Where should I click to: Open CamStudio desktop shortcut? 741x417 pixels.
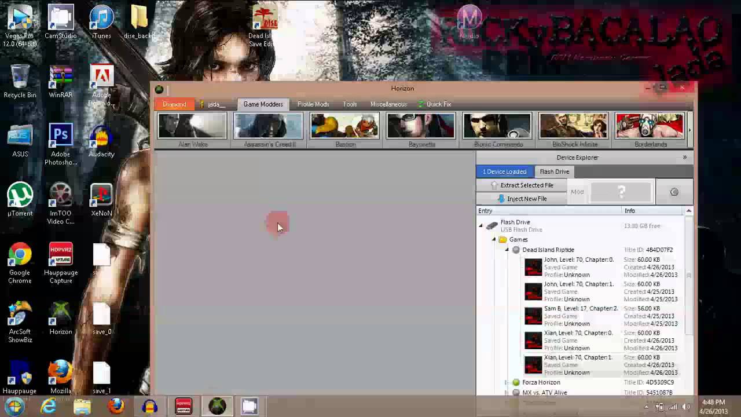(x=60, y=22)
